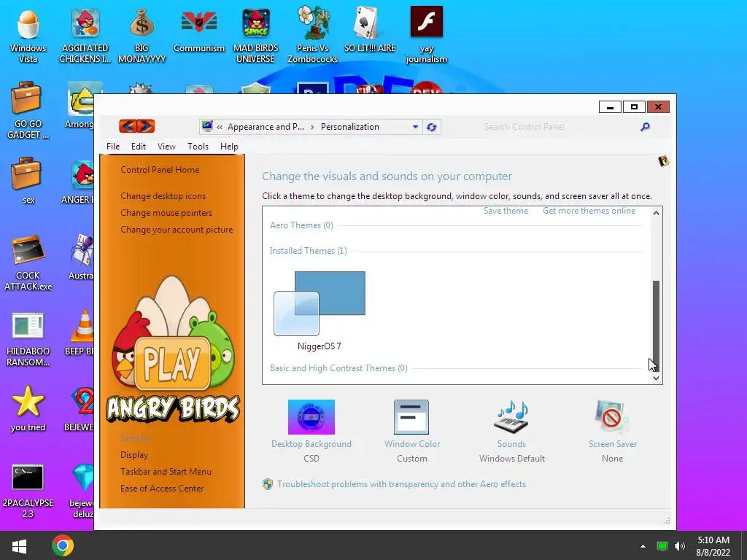Go back with the left arrow button
Screen dimensions: 747x560
pyautogui.click(x=128, y=126)
